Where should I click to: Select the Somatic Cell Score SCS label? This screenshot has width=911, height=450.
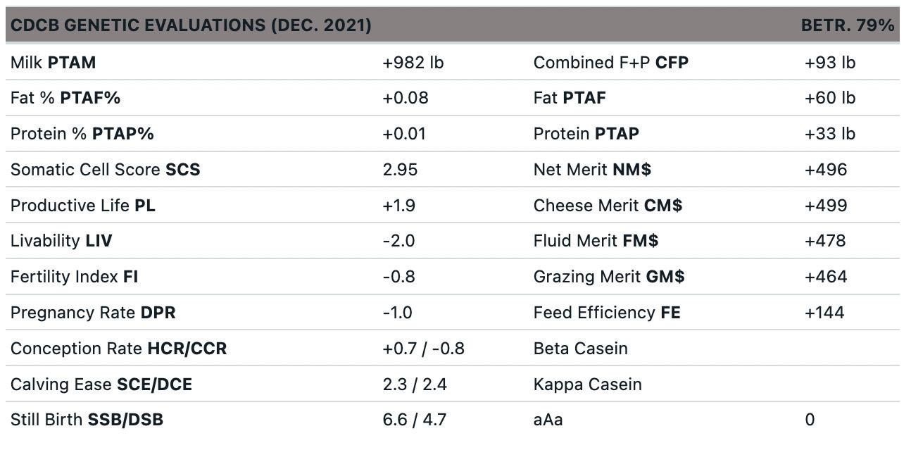coord(105,170)
